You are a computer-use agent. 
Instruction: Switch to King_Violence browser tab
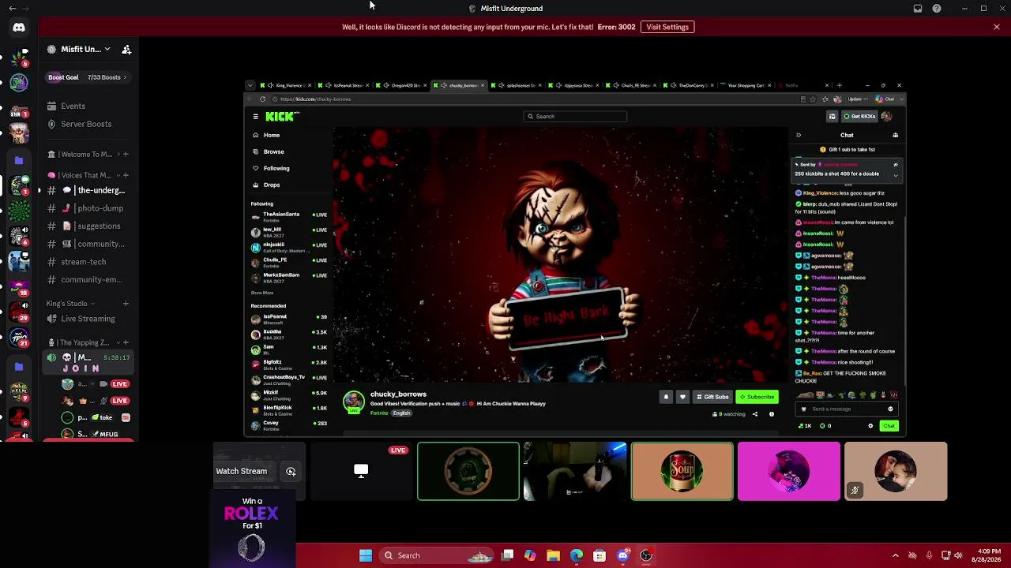click(286, 85)
